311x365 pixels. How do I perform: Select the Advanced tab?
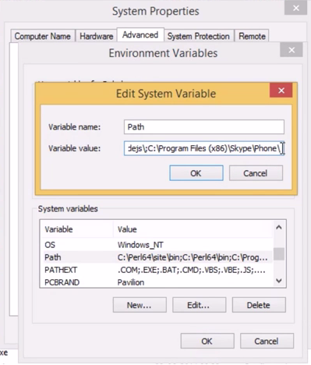tap(140, 35)
